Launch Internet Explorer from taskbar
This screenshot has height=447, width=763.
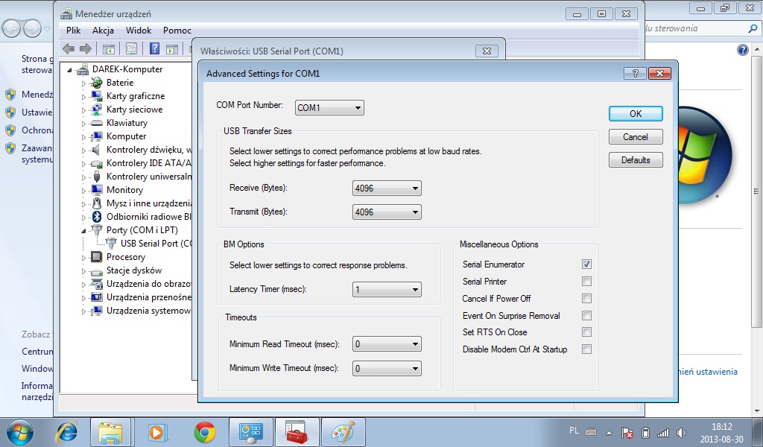(66, 432)
